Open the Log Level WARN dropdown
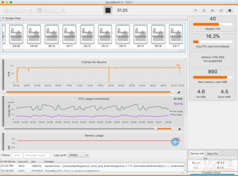This screenshot has width=238, height=176. click(x=79, y=155)
